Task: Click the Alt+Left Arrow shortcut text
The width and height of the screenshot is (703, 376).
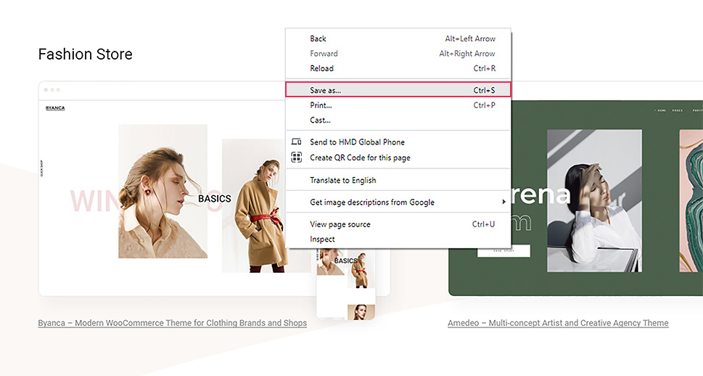Action: point(470,38)
